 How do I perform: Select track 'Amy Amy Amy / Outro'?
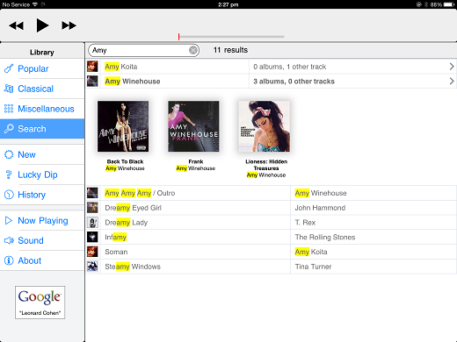click(140, 193)
